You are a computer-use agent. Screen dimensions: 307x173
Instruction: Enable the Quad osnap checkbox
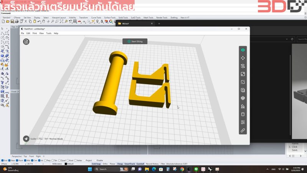[59, 160]
